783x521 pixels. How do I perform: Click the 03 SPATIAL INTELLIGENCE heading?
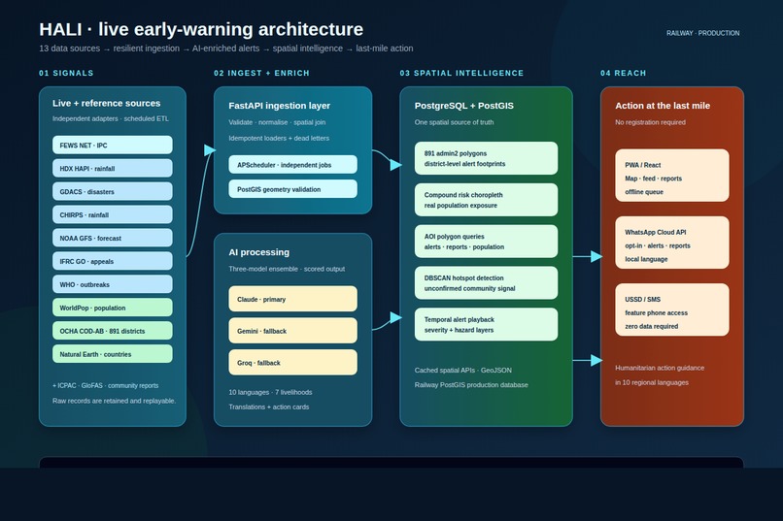(461, 73)
